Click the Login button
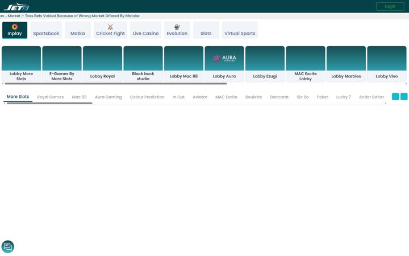This screenshot has width=409, height=256. point(390,6)
